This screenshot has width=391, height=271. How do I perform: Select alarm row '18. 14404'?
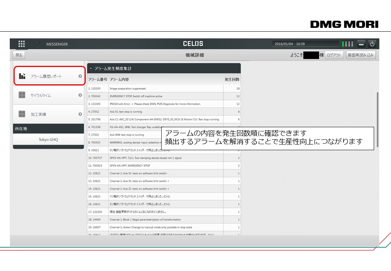(x=164, y=220)
